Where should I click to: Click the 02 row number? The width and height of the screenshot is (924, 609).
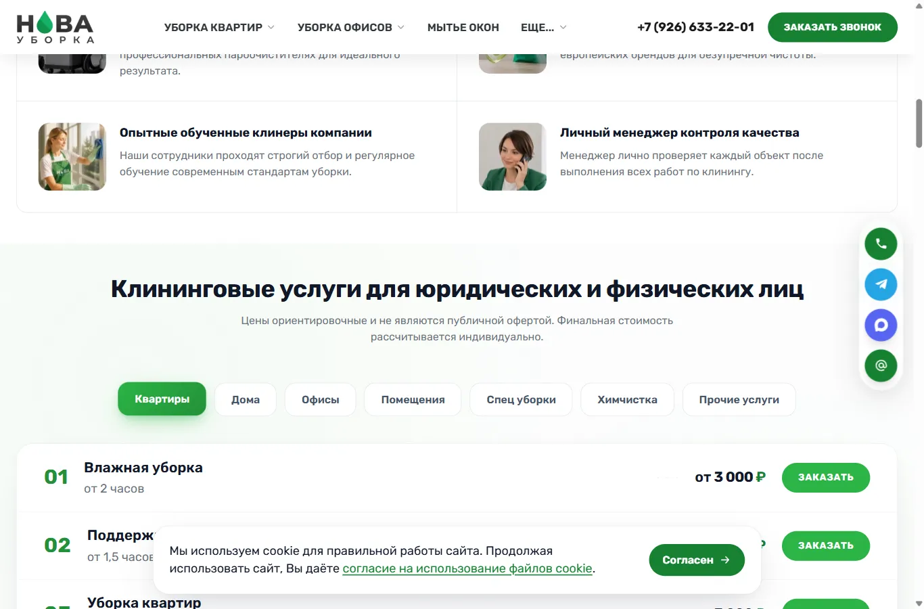pos(57,545)
